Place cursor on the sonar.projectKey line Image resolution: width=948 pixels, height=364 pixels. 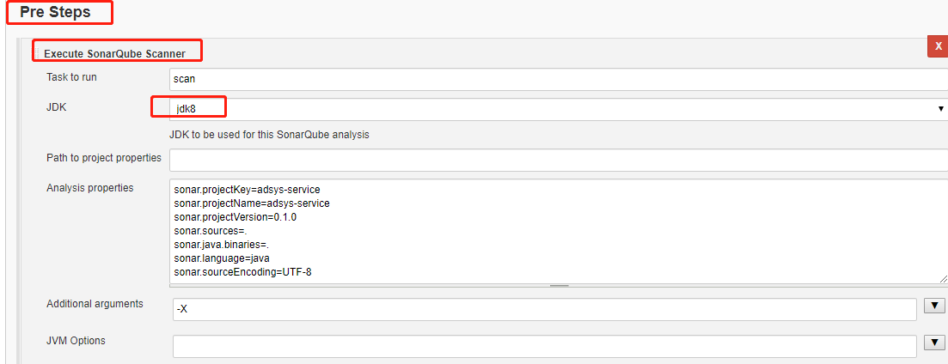[242, 190]
